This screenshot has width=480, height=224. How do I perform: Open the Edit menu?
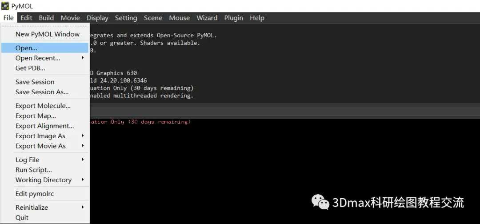click(x=26, y=18)
